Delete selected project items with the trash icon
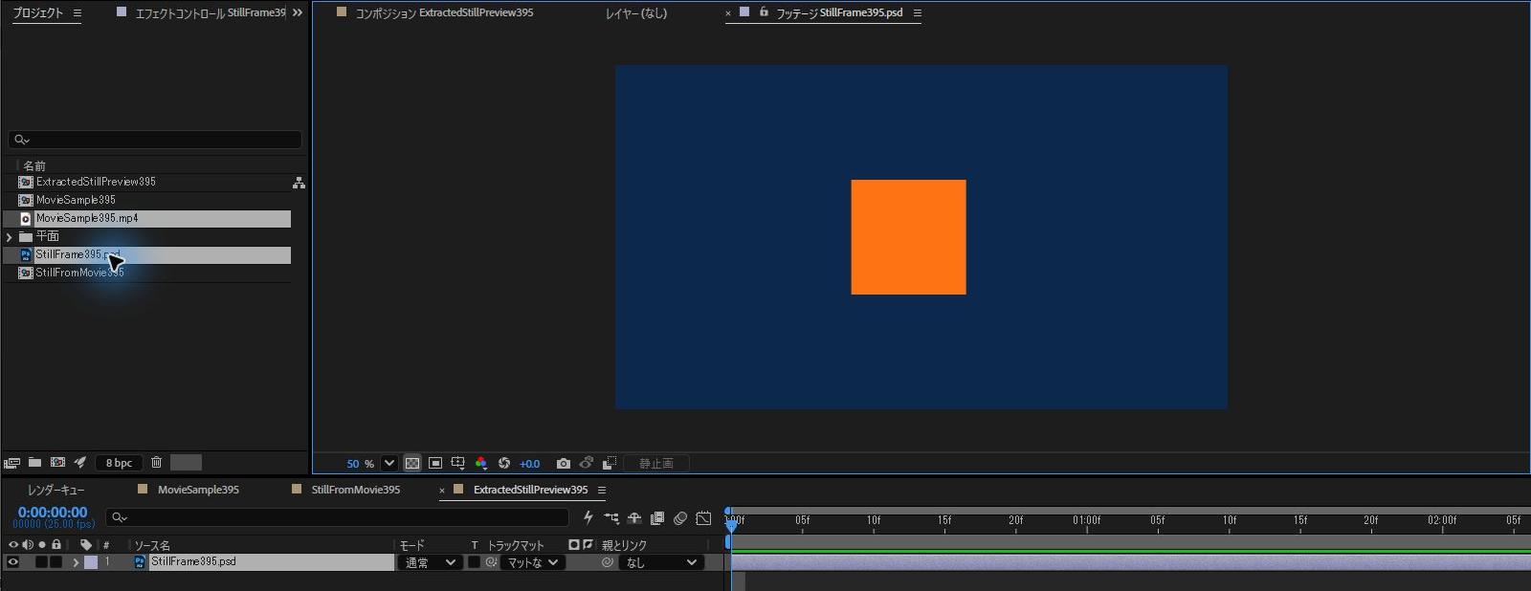This screenshot has width=1531, height=591. [156, 463]
